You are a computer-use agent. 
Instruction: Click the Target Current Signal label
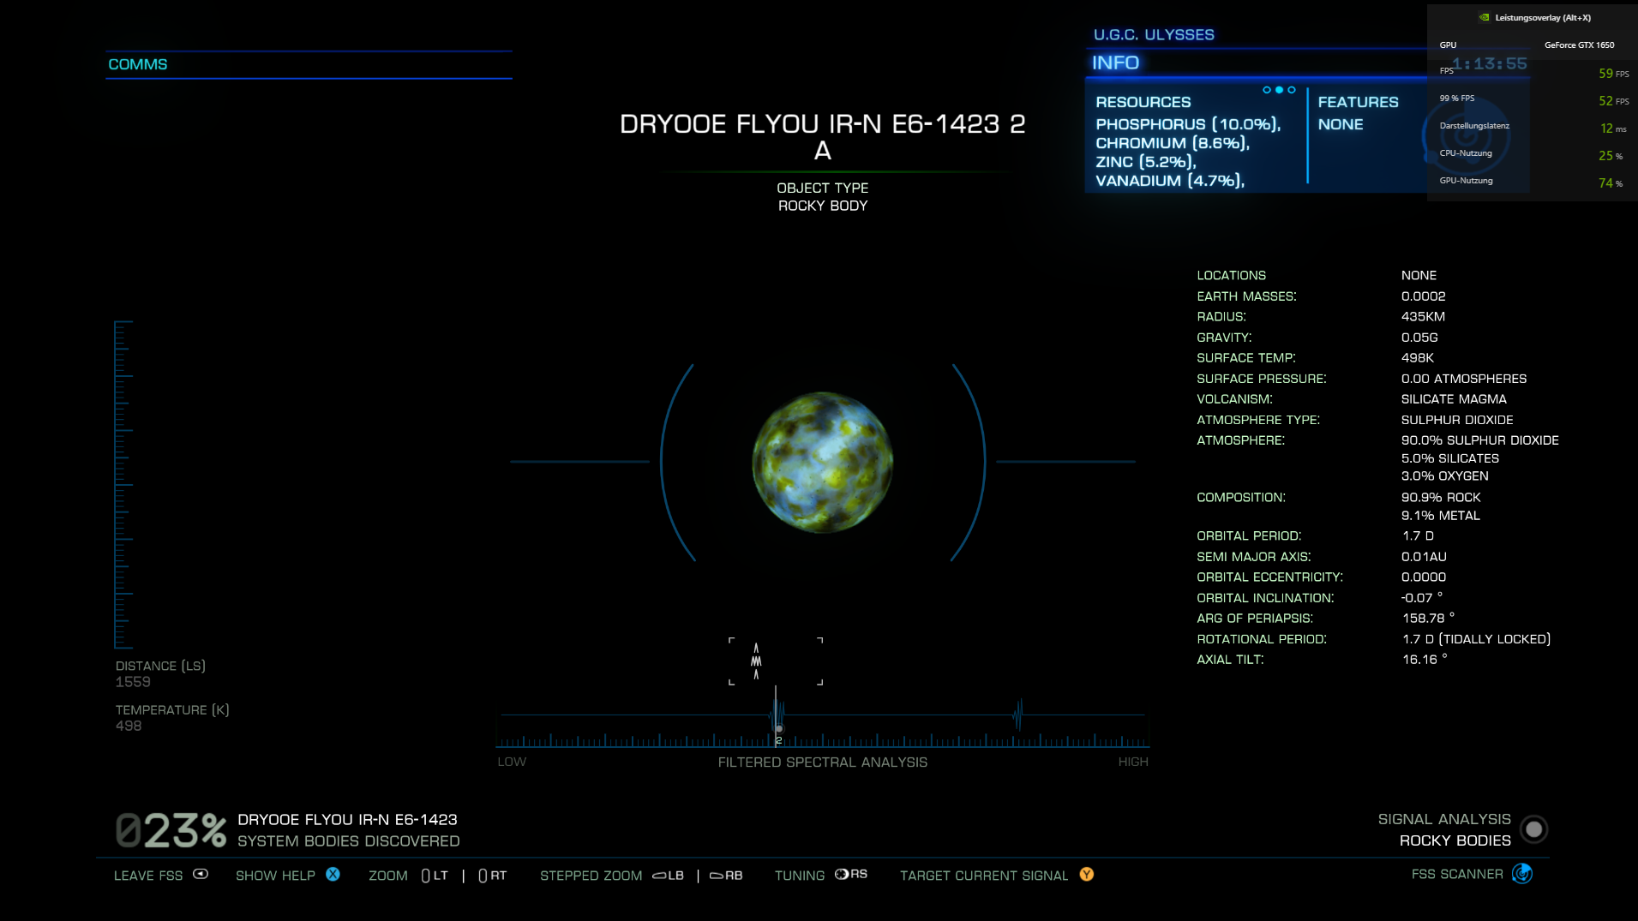[x=983, y=876]
